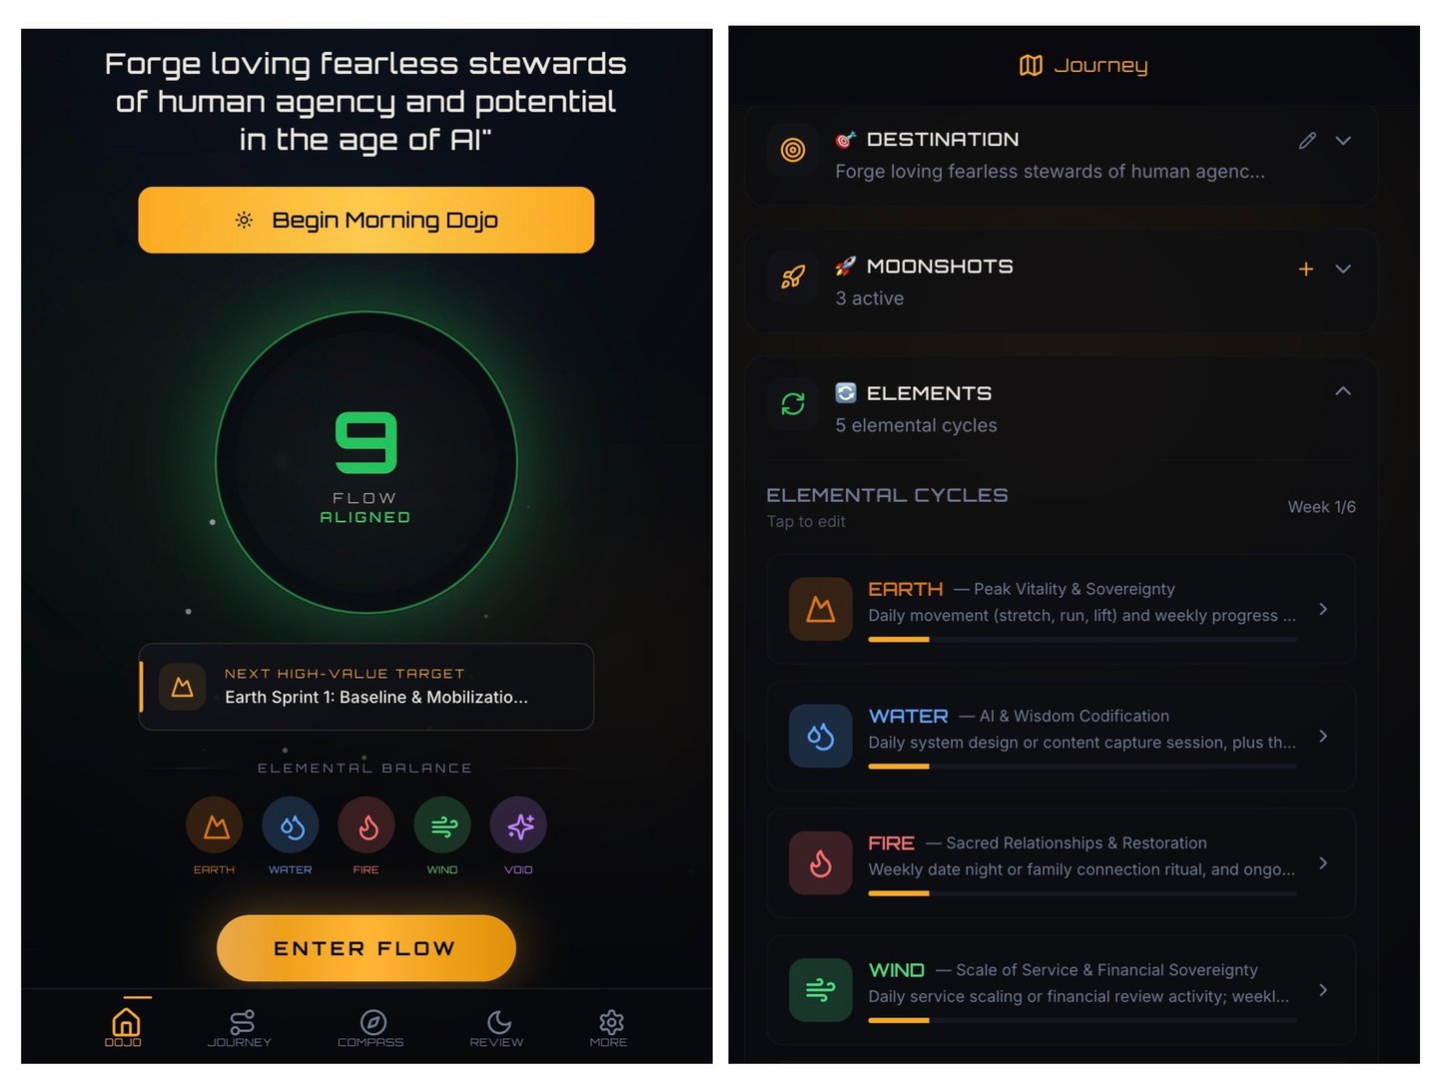Select the Water droplet balance icon
This screenshot has width=1438, height=1080.
point(291,825)
